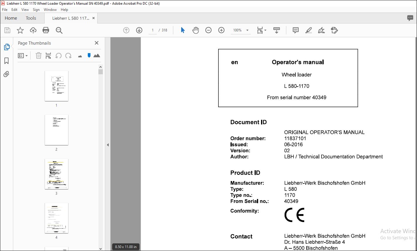Click the 8.50 x 11.00 in page size label
Screen dimensions: 417x251
(x=126, y=247)
